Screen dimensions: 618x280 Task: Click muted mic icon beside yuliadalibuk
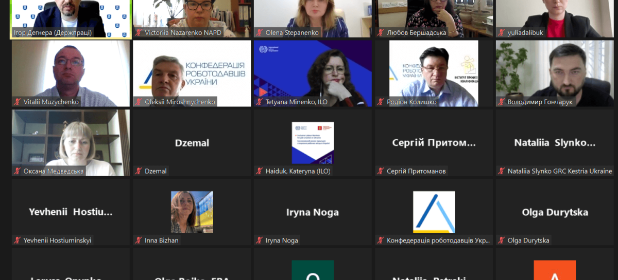click(x=502, y=32)
